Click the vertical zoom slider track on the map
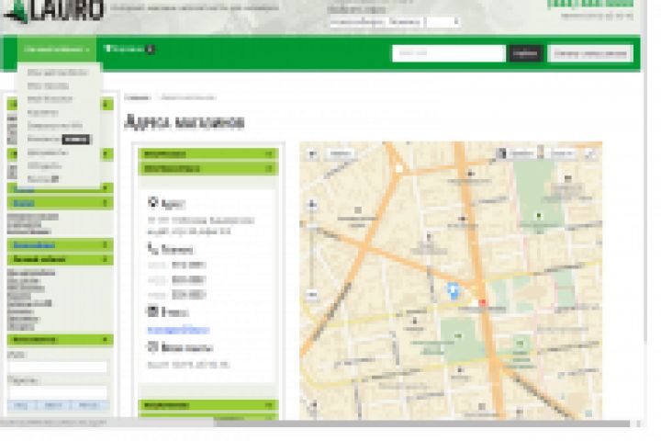Screen dimensions: 661x441 point(312,250)
